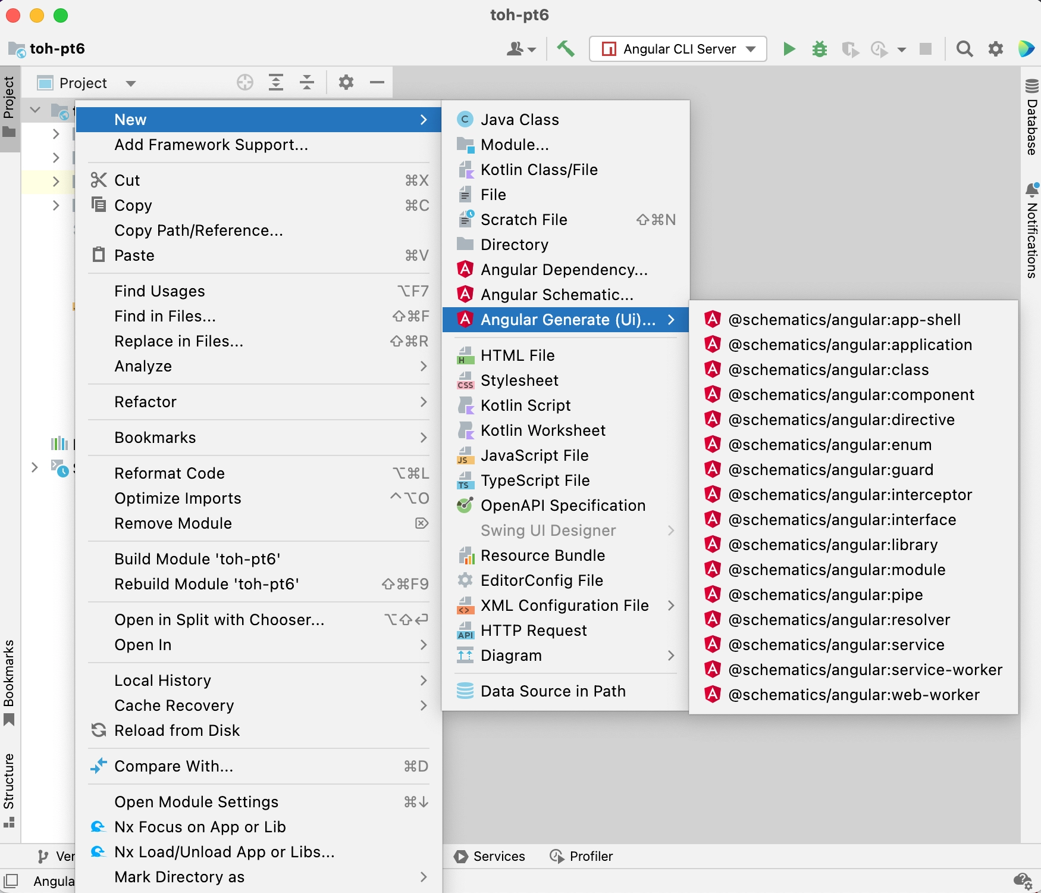Generate @schematics/angular:service
The image size is (1041, 893).
854,645
